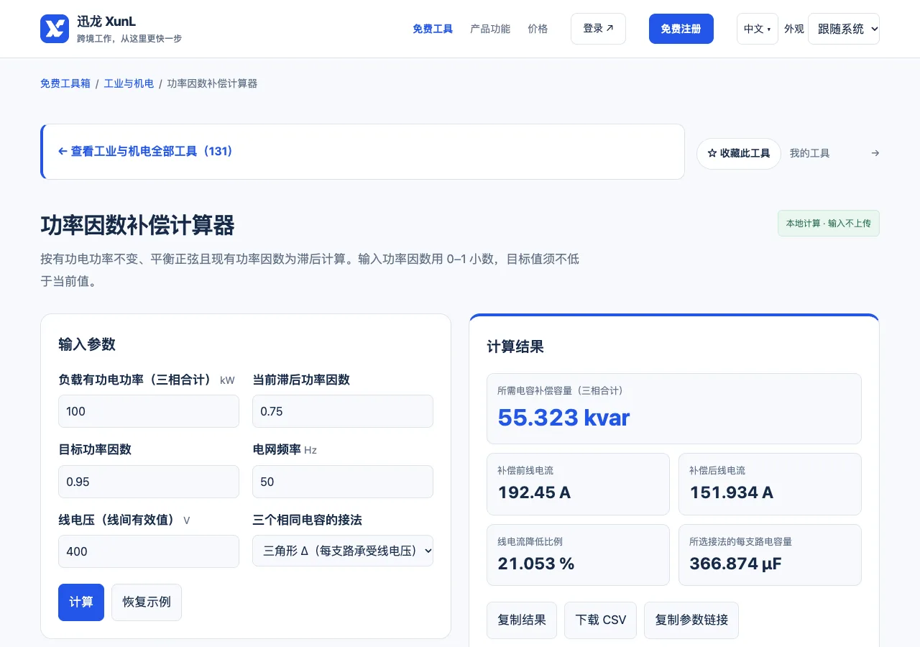Click the 55.323 kvar result value
Image resolution: width=920 pixels, height=647 pixels.
click(x=563, y=418)
